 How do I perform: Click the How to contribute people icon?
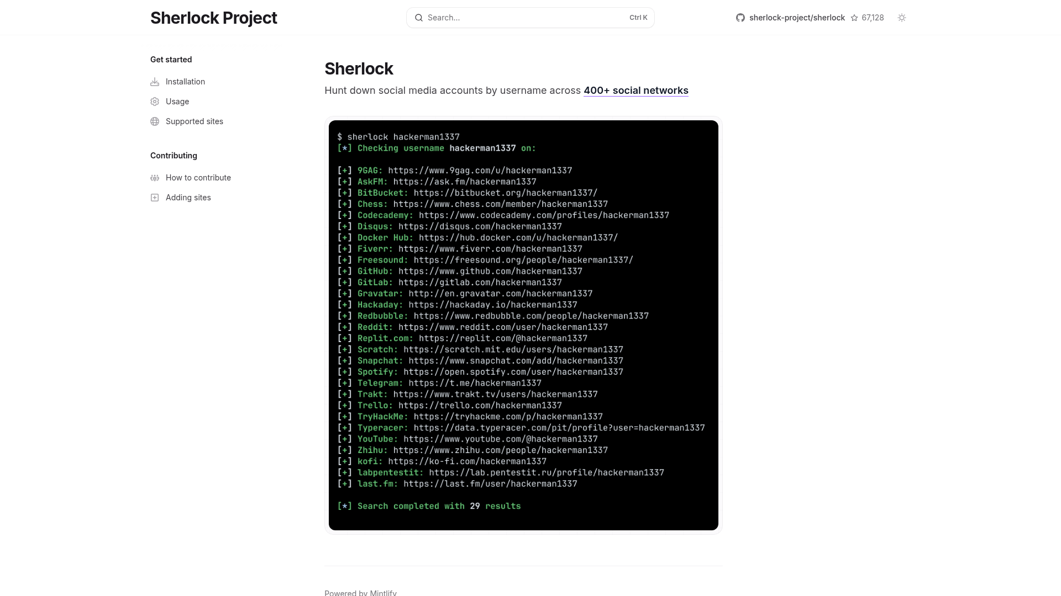155,178
